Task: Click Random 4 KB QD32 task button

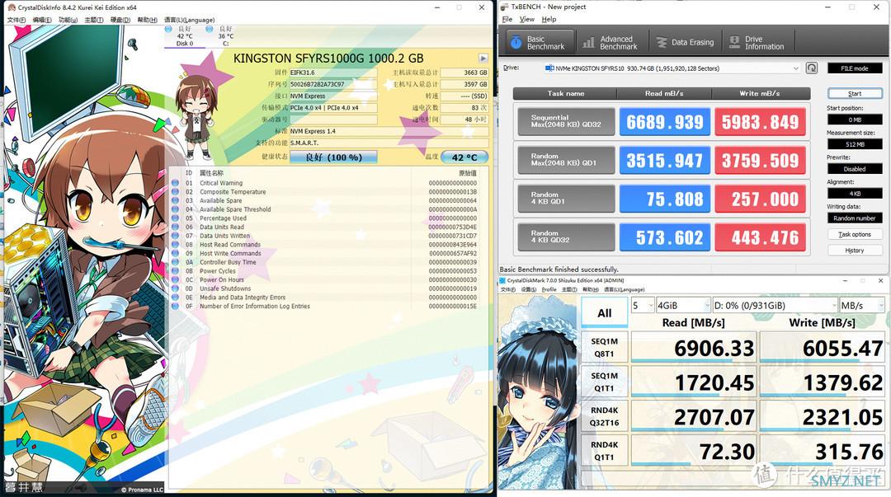Action: click(x=566, y=237)
